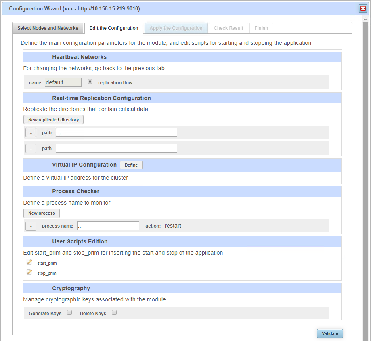Switch to the Select Nodes and Networks tab

click(x=47, y=28)
